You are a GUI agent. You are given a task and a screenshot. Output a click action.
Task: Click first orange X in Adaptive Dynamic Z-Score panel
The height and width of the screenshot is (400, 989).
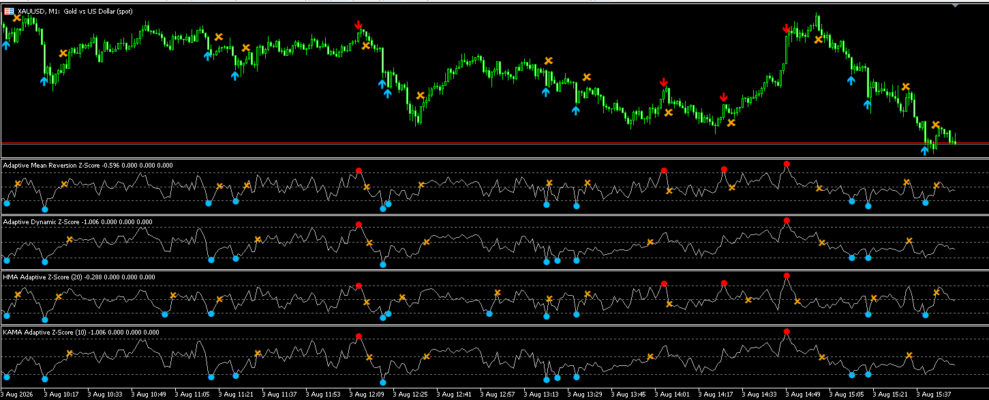70,239
